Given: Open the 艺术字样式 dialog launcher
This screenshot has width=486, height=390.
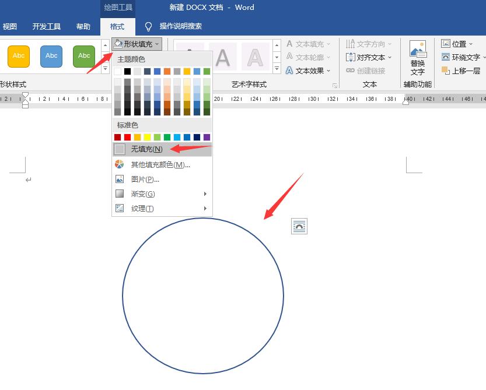Looking at the screenshot, I should click(336, 86).
